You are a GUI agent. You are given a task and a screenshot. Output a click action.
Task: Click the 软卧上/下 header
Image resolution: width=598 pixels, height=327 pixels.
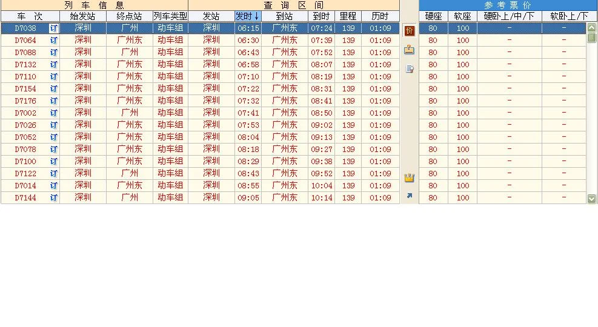point(570,16)
